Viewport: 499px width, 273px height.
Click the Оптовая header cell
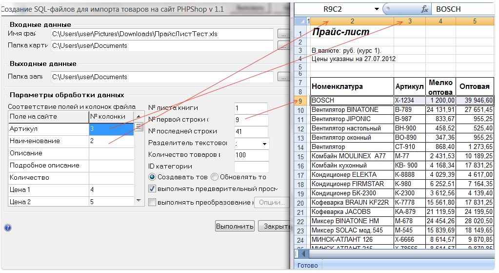(475, 86)
